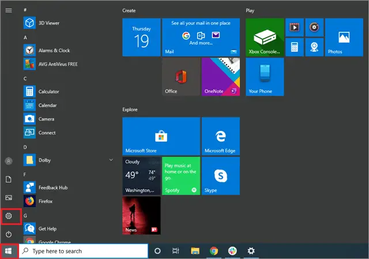Open the Microsoft Edge tile
Viewport: 369px width, 259px height.
click(221, 136)
